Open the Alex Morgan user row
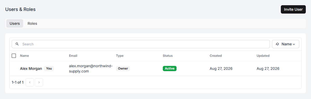The image size is (311, 99). click(155, 69)
